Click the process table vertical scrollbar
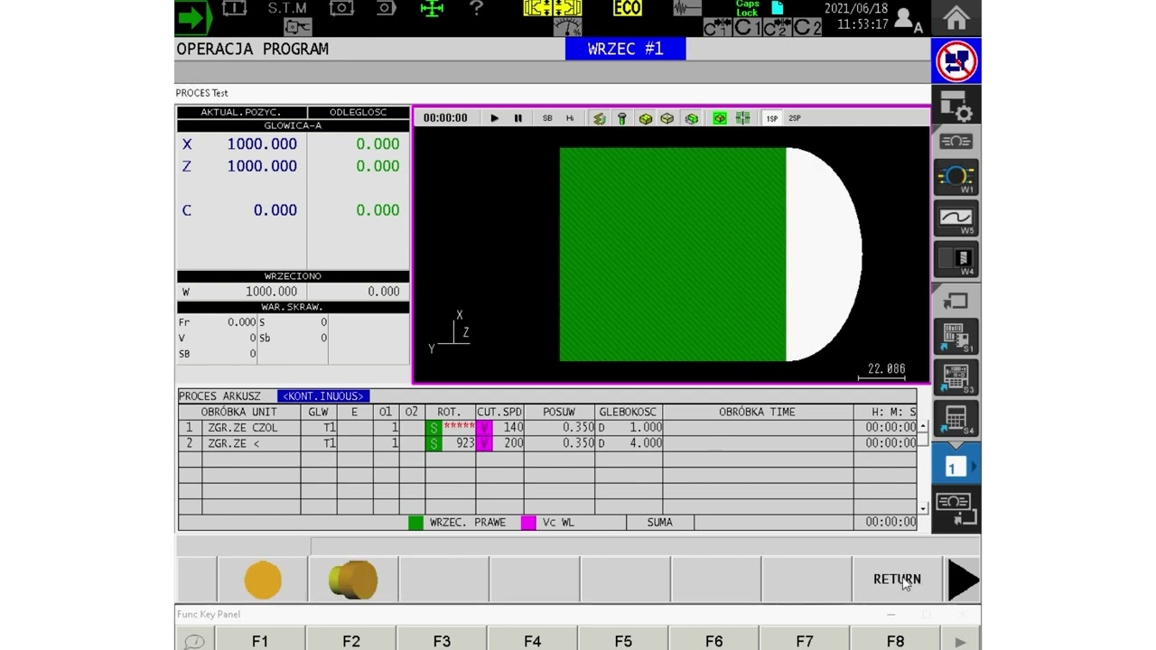This screenshot has width=1156, height=650. pyautogui.click(x=923, y=466)
